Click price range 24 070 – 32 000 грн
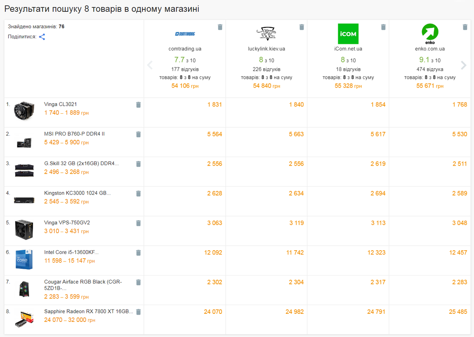474x337 pixels. point(70,320)
